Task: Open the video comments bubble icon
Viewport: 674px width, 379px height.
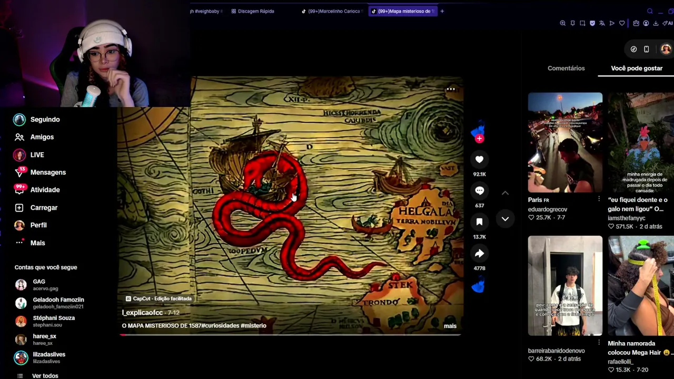Action: 479,191
